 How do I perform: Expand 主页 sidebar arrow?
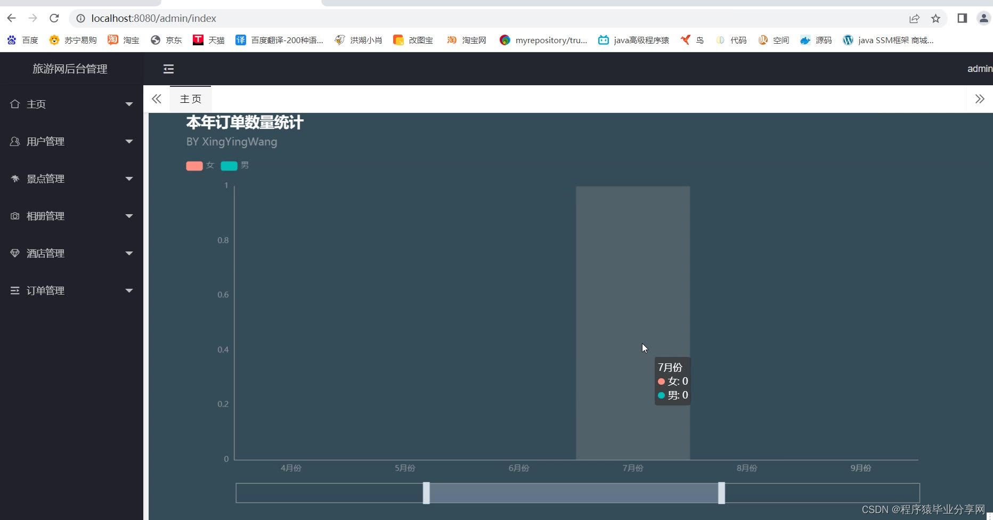point(129,104)
